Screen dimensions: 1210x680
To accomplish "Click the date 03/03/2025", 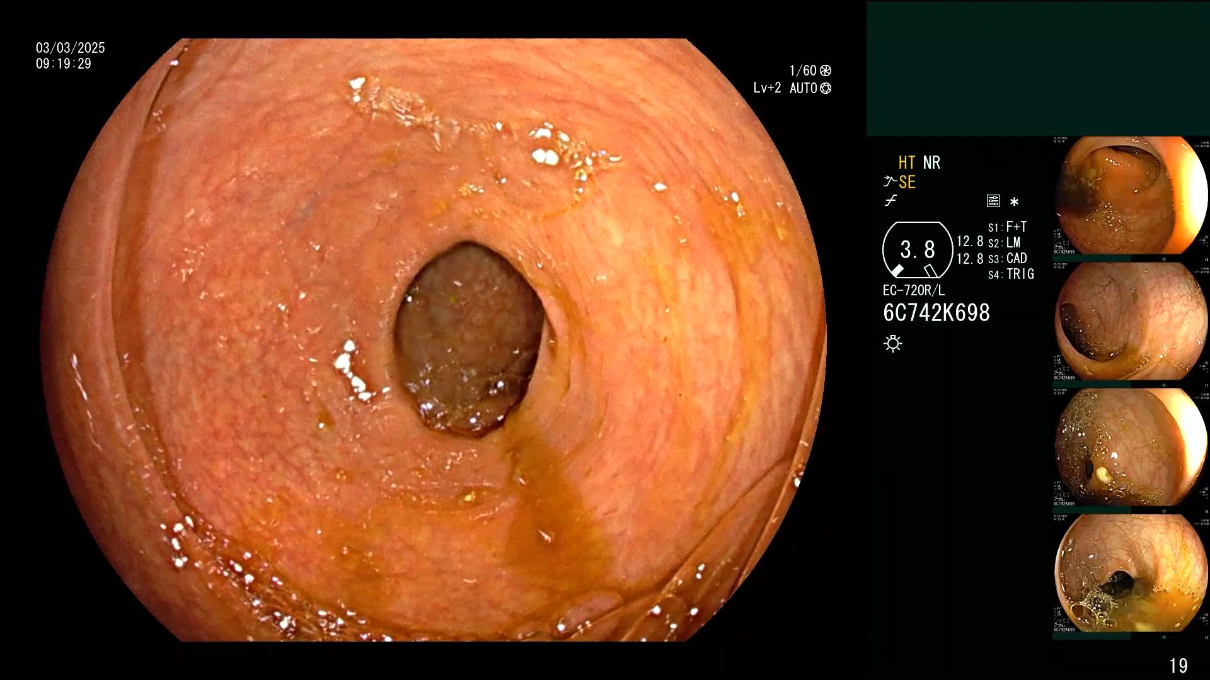I will coord(71,48).
